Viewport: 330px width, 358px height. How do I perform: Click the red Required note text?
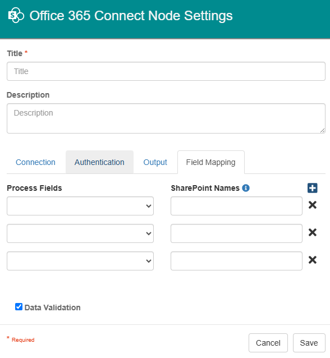23,339
